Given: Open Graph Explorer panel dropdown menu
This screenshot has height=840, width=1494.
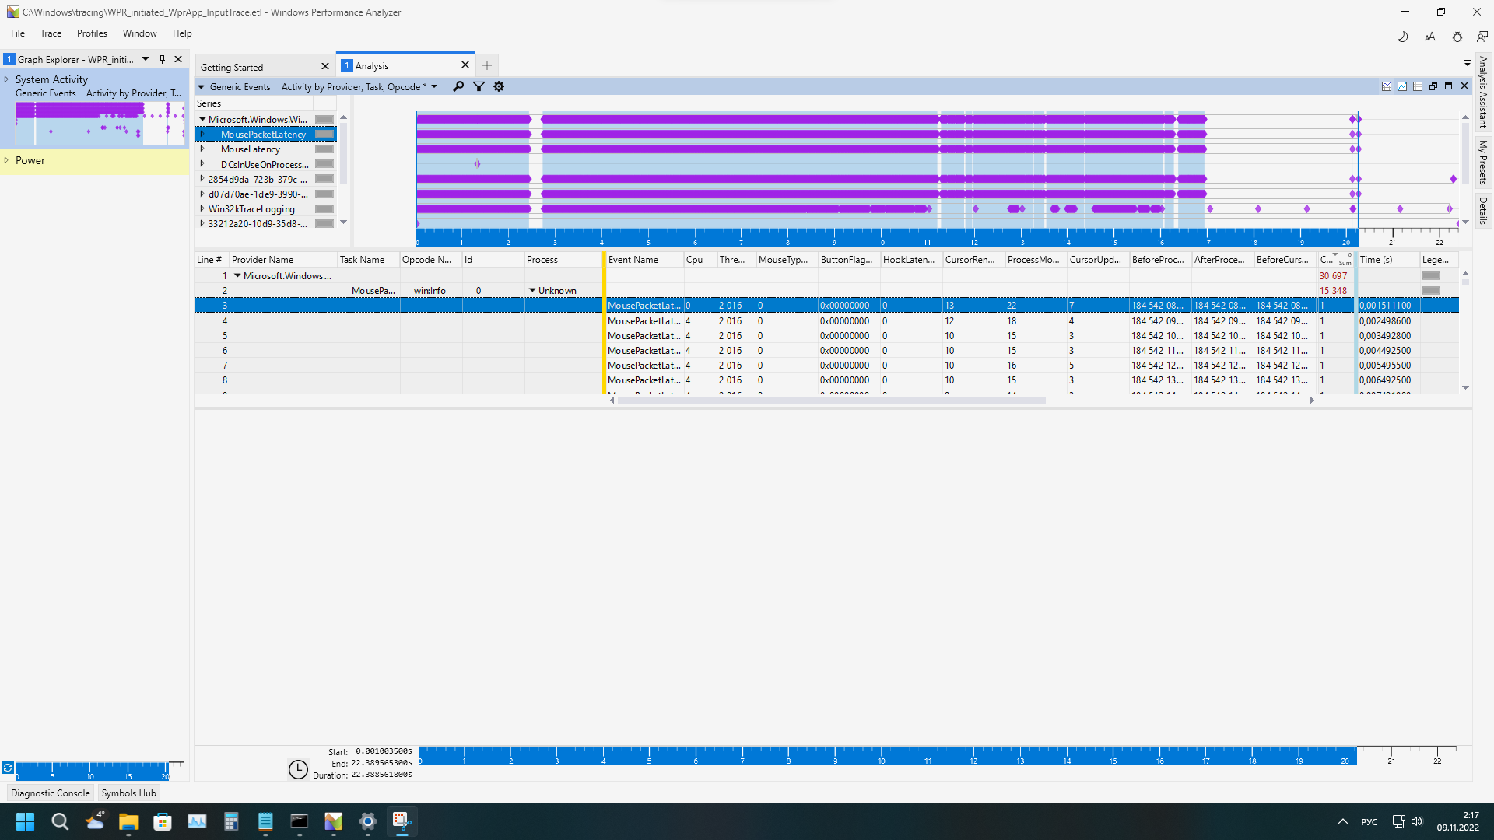Looking at the screenshot, I should [146, 59].
